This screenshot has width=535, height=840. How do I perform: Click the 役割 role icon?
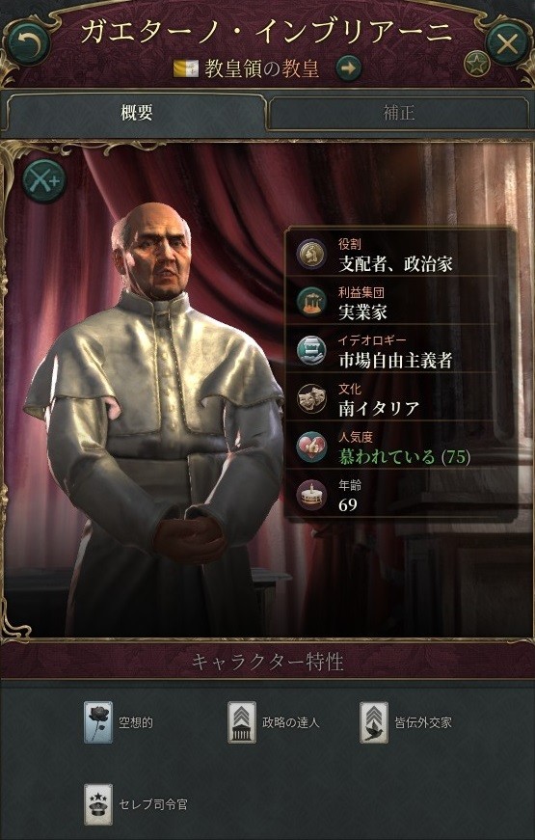coord(311,254)
